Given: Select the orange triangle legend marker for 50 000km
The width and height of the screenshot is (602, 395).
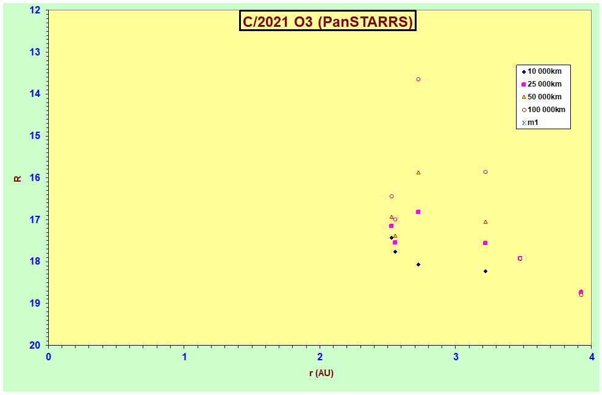Looking at the screenshot, I should 524,97.
